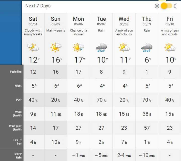The image size is (181, 161).
Task: Click the Feels like row label
Action: 15,72
